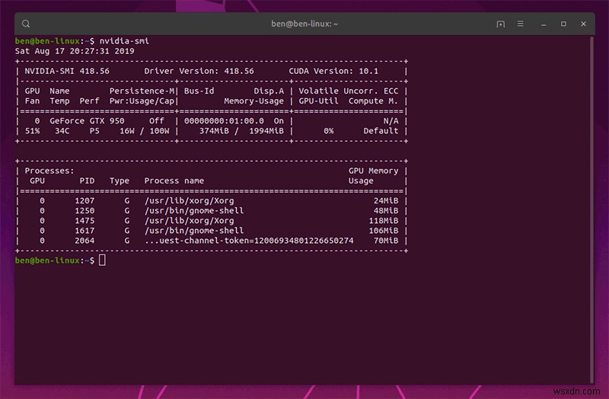609x399 pixels.
Task: Select the CUDA Version: 10.1 text
Action: coord(333,71)
